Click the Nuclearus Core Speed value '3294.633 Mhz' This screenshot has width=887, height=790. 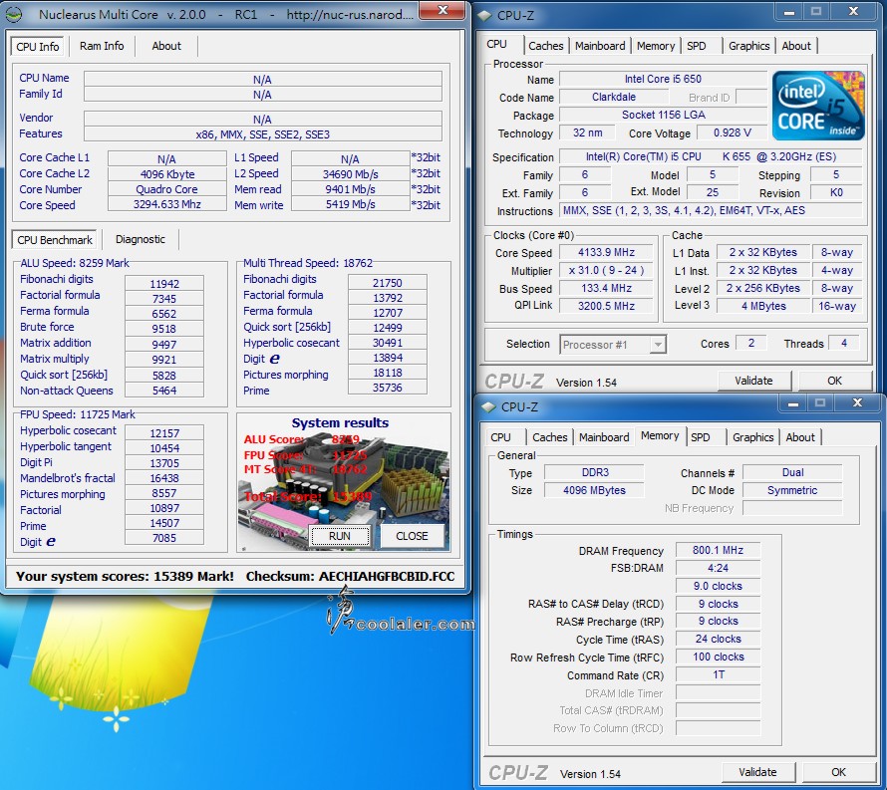coord(166,204)
